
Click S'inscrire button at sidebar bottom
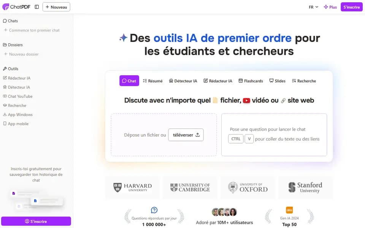point(36,221)
